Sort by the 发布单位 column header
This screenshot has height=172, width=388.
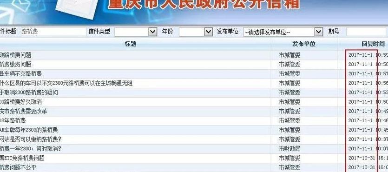pos(304,44)
